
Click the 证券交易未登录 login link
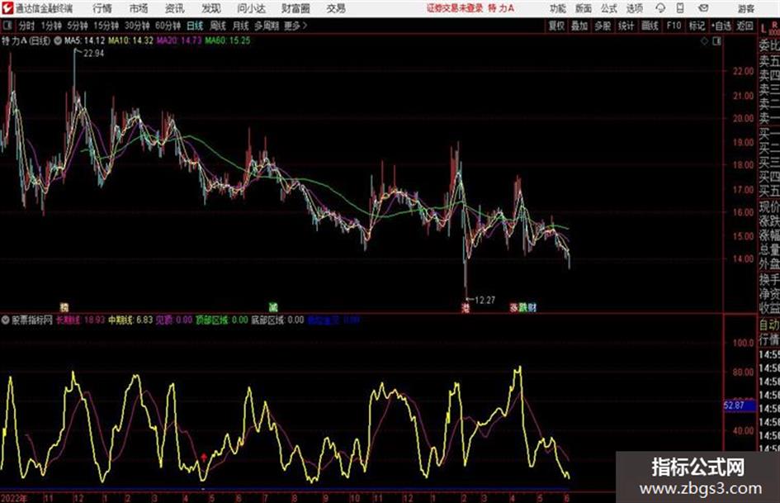pos(455,8)
